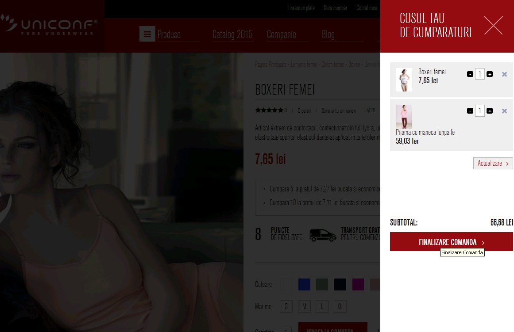Decrease quantity of Boxeri femei

pos(470,74)
